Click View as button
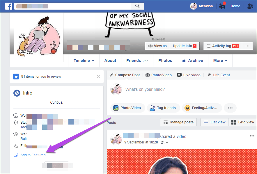 point(157,46)
